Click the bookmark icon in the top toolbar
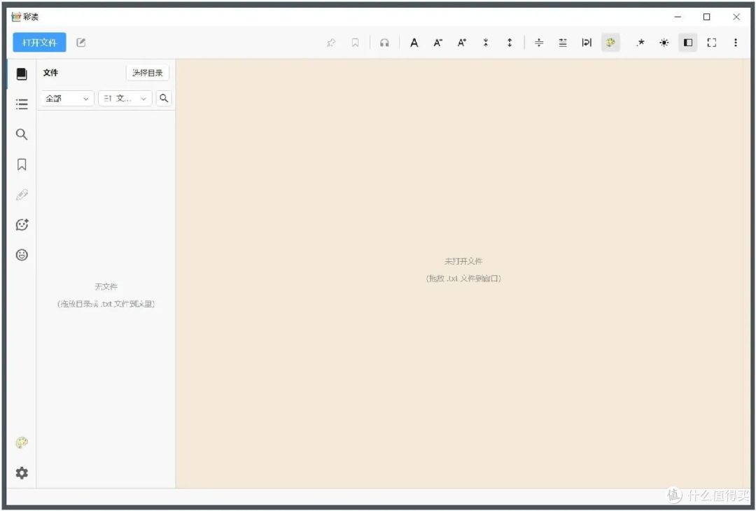 (356, 43)
